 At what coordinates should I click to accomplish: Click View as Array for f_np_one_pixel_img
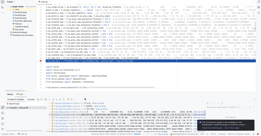tap(99, 106)
